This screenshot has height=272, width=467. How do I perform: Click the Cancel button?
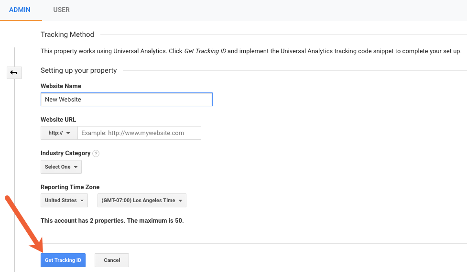(x=112, y=261)
